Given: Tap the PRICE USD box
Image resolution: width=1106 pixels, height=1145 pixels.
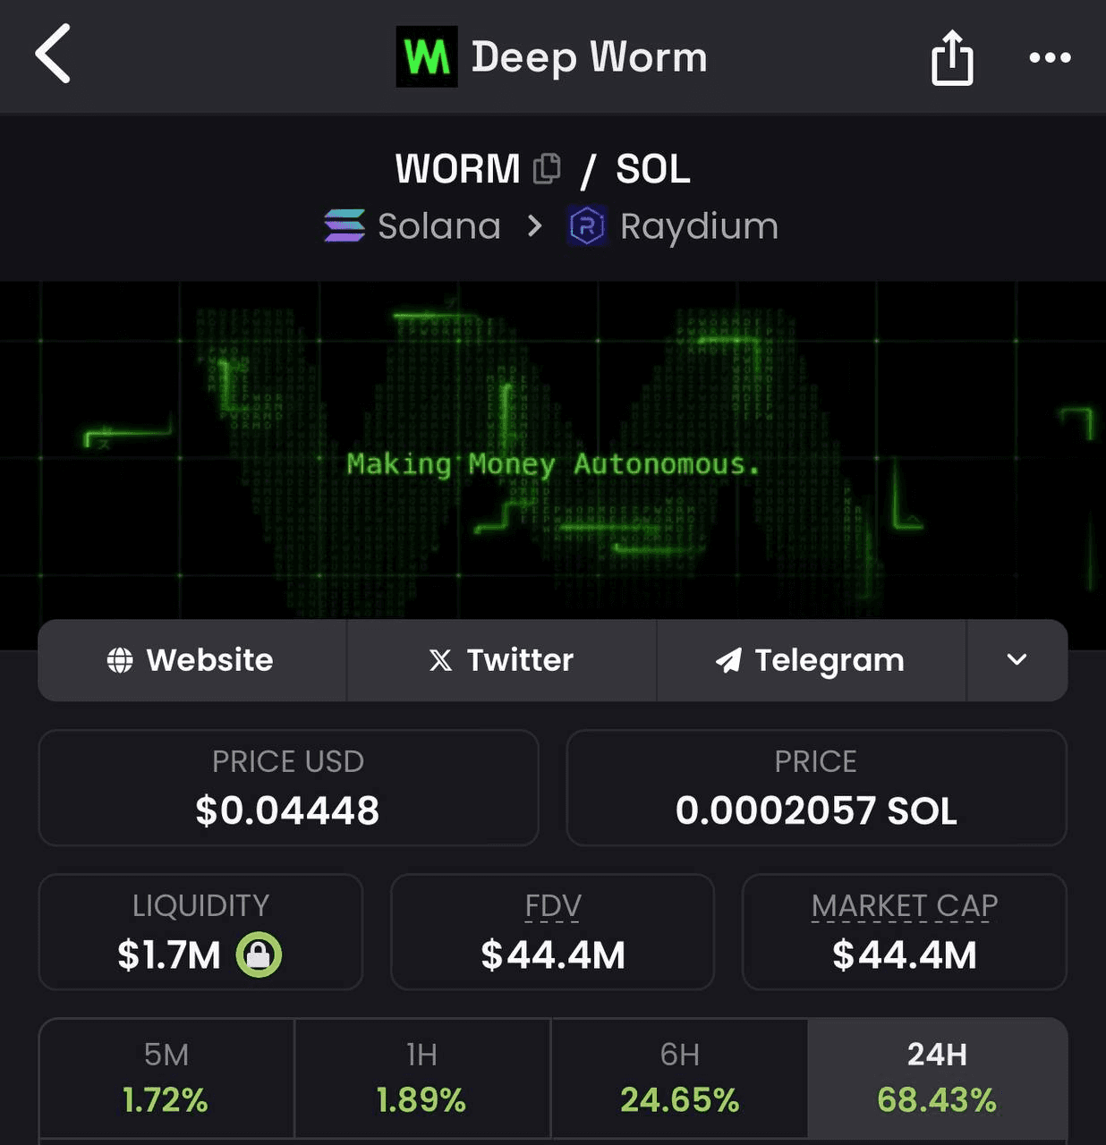Looking at the screenshot, I should 288,788.
